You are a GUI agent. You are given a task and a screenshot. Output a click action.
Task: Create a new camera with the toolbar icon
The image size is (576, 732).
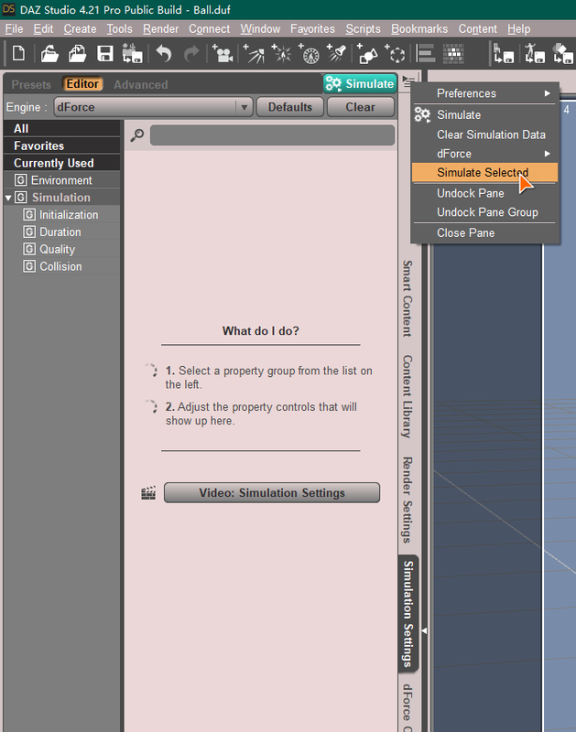[223, 53]
